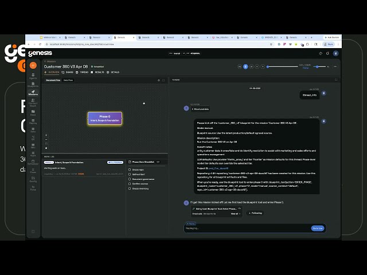Open Config in the sidebar
Screen dimensions: 367x275
pyautogui.click(x=33, y=179)
